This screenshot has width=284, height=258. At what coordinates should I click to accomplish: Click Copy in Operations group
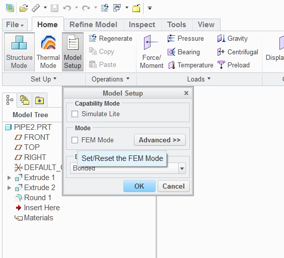(x=102, y=52)
